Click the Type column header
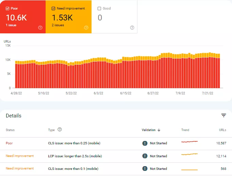This screenshot has height=176, width=232. pyautogui.click(x=51, y=130)
